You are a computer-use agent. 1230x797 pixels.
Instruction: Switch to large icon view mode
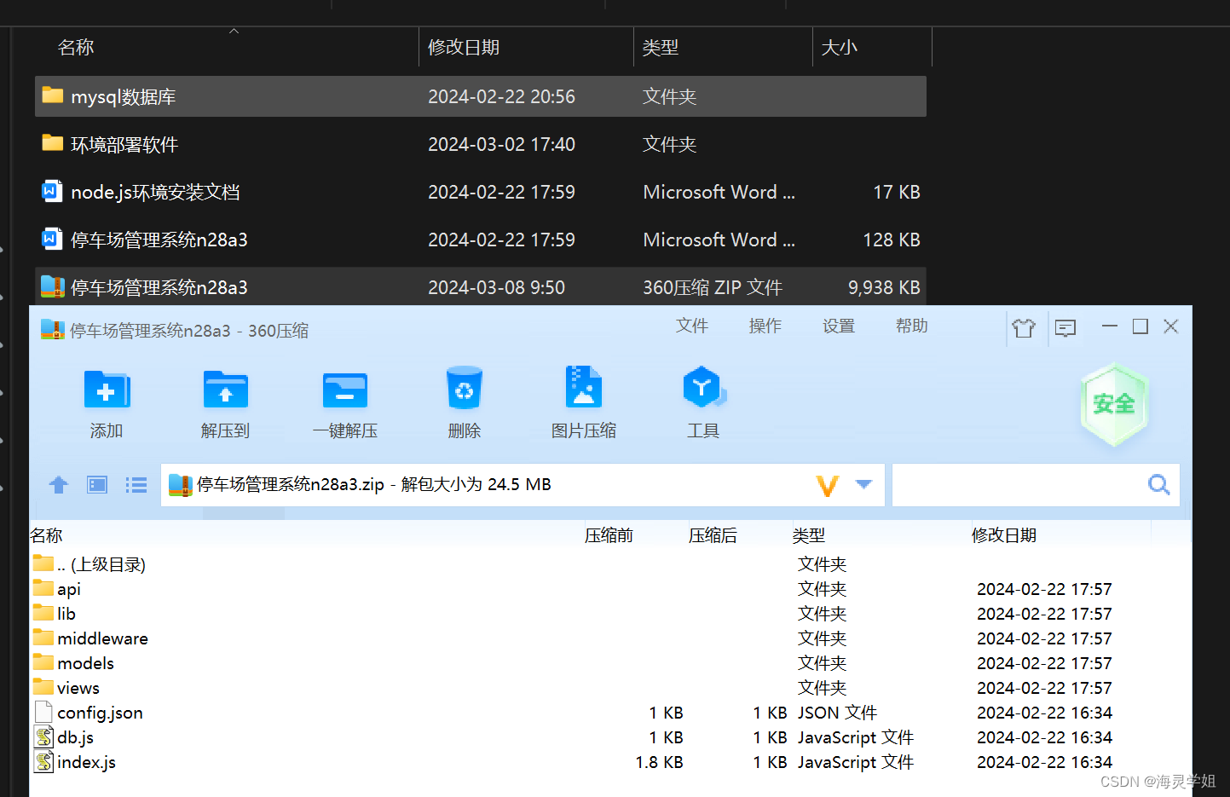pos(96,484)
